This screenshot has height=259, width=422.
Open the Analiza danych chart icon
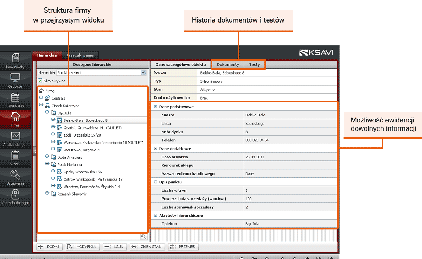tap(15, 136)
